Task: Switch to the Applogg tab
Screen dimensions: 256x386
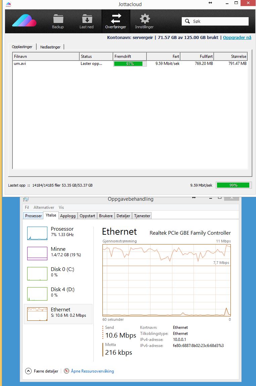Action: [68, 216]
